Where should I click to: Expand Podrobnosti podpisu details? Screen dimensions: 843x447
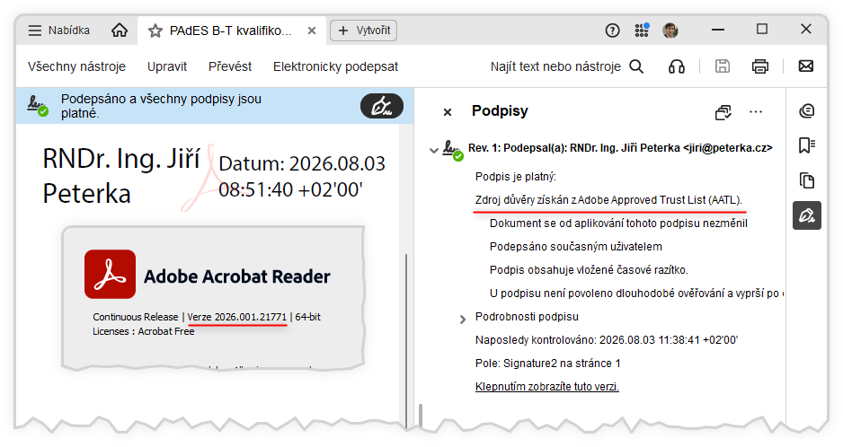tap(462, 320)
